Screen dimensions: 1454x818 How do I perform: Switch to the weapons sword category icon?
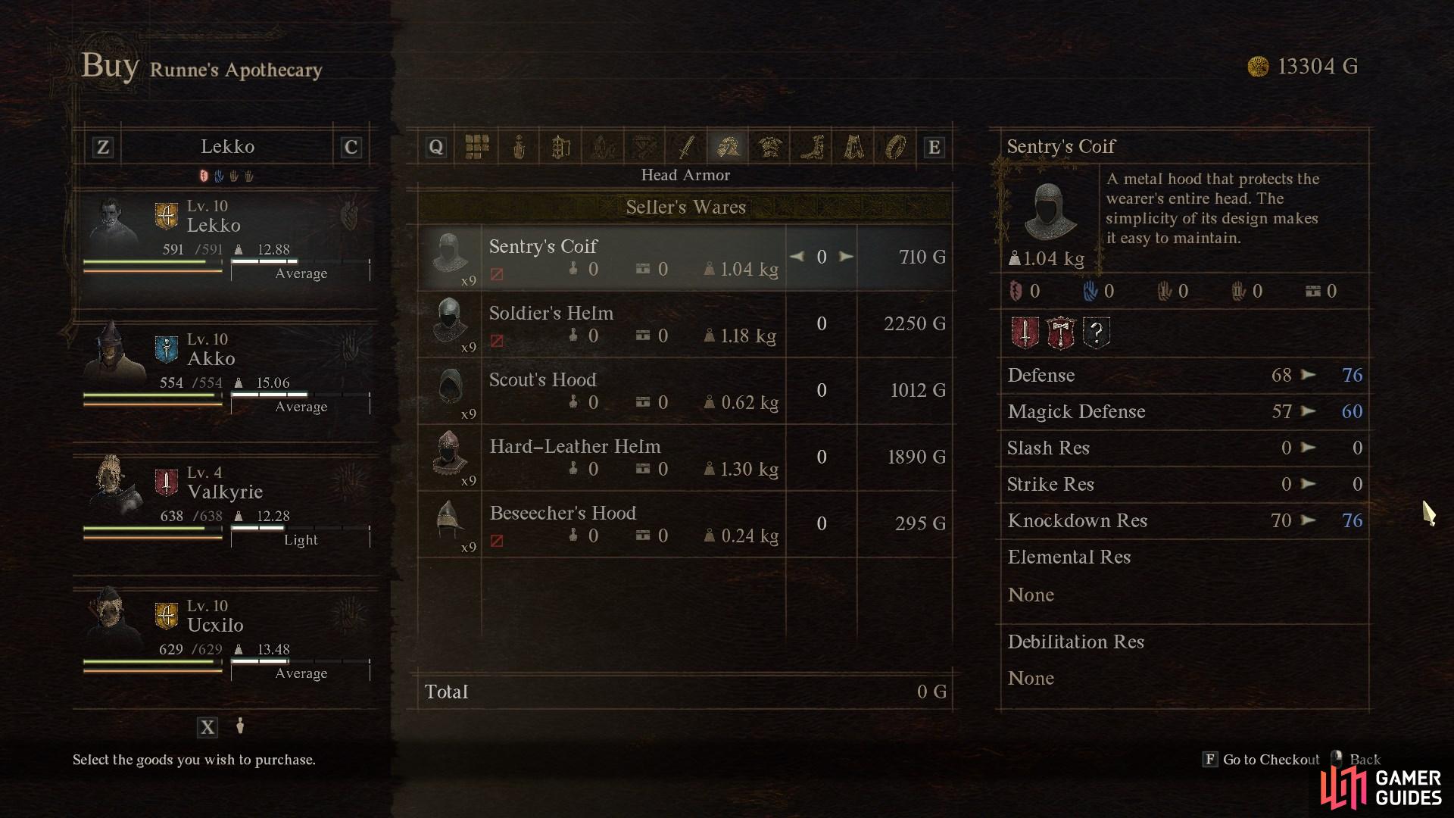pyautogui.click(x=686, y=147)
